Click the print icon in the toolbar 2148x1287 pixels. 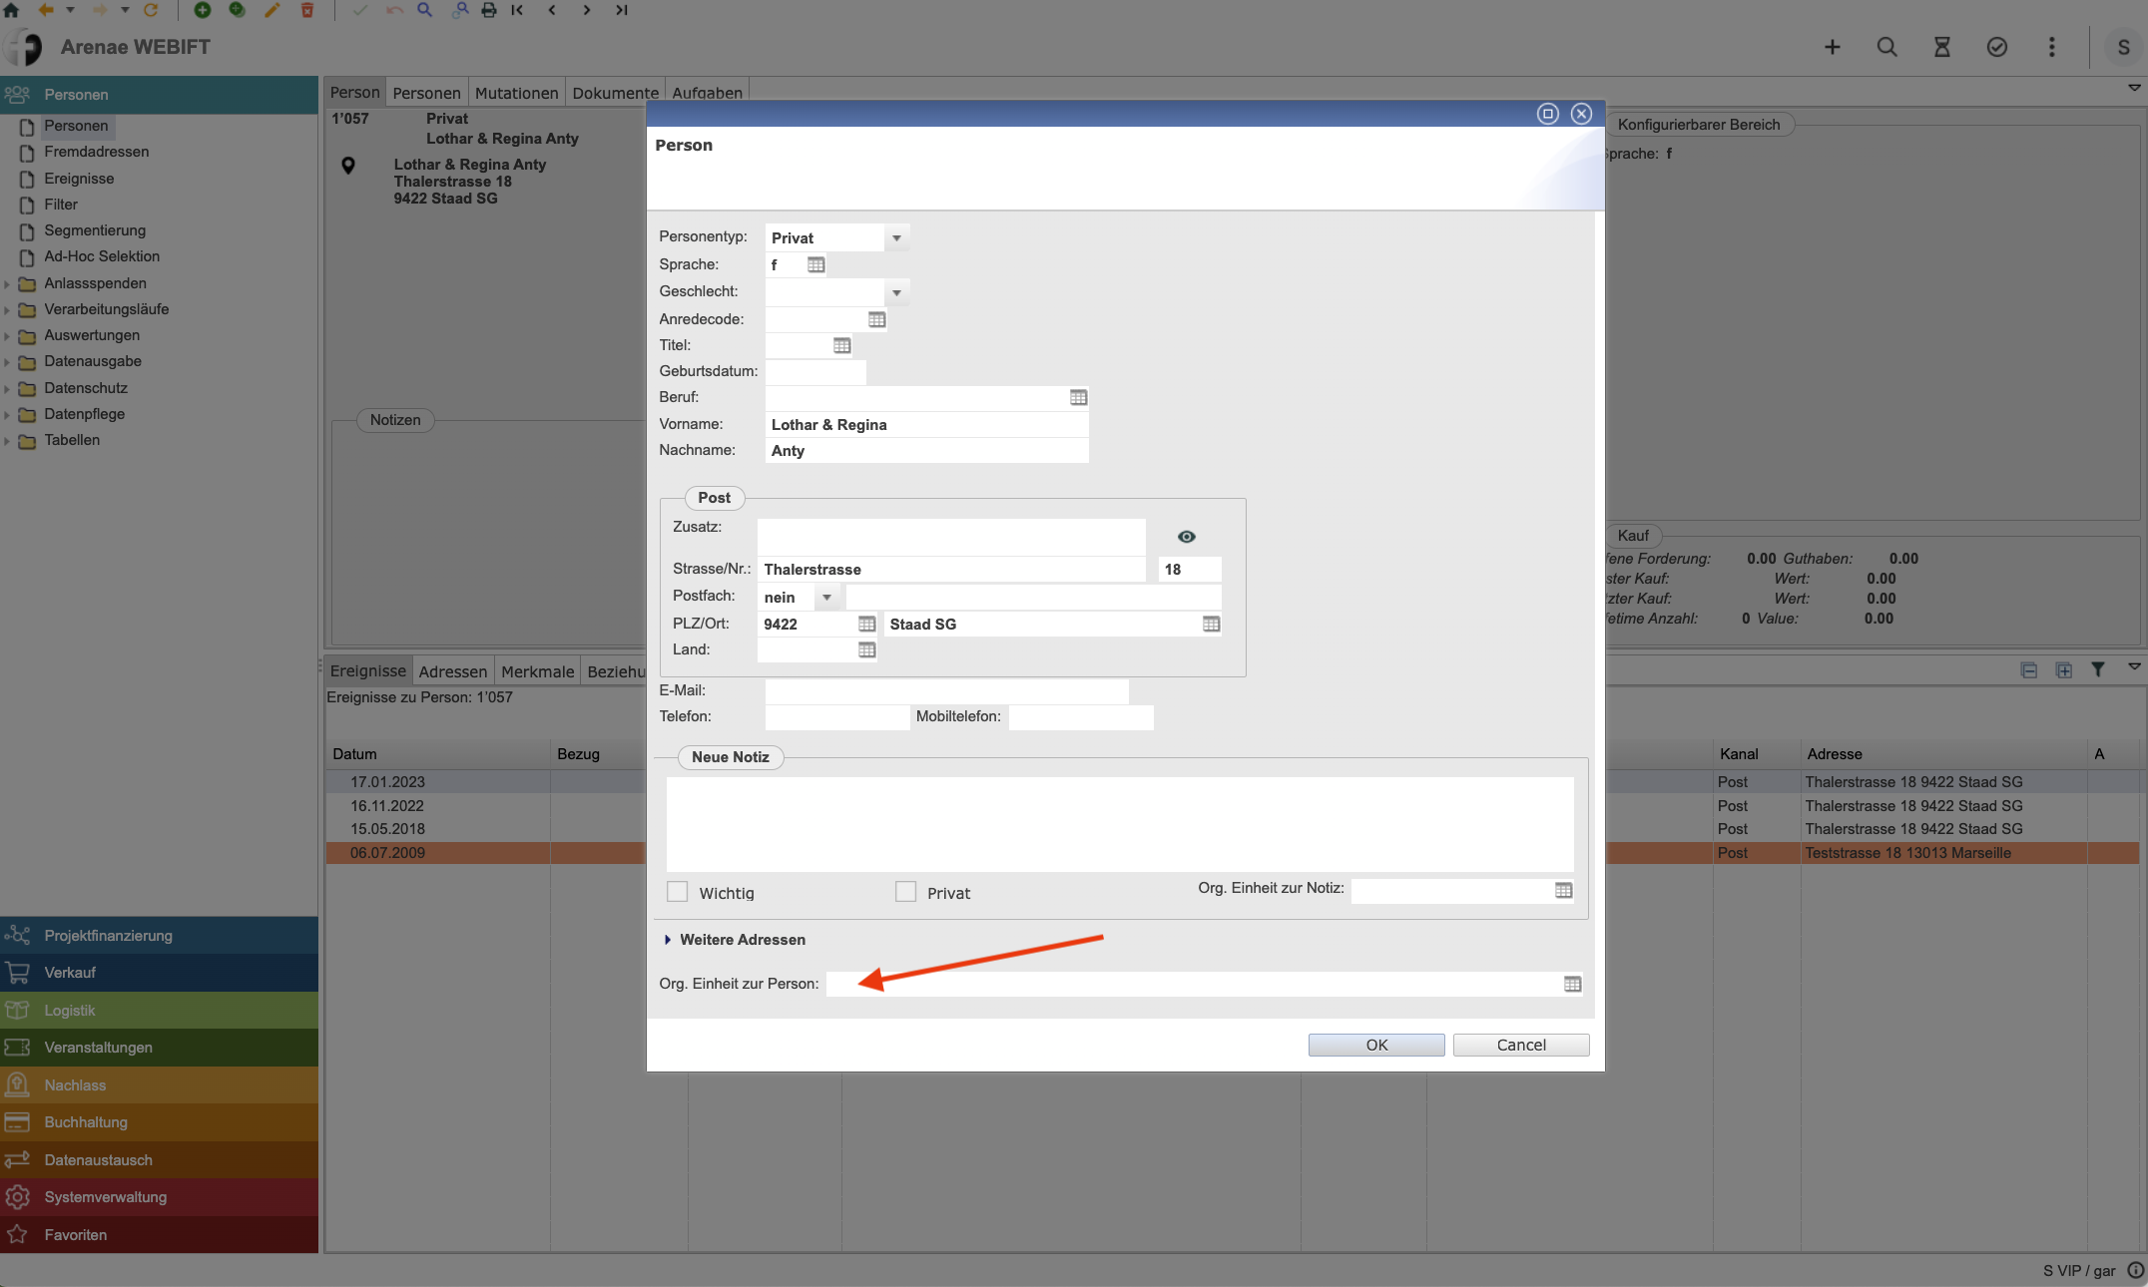point(488,10)
